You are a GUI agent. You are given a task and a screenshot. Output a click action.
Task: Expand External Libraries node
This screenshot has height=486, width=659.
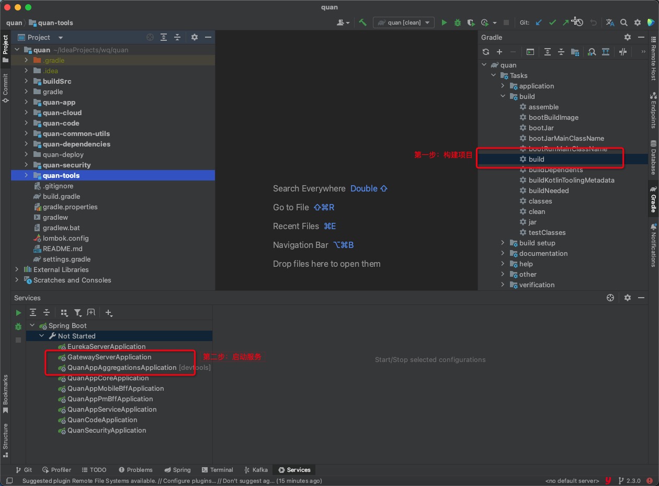[17, 269]
